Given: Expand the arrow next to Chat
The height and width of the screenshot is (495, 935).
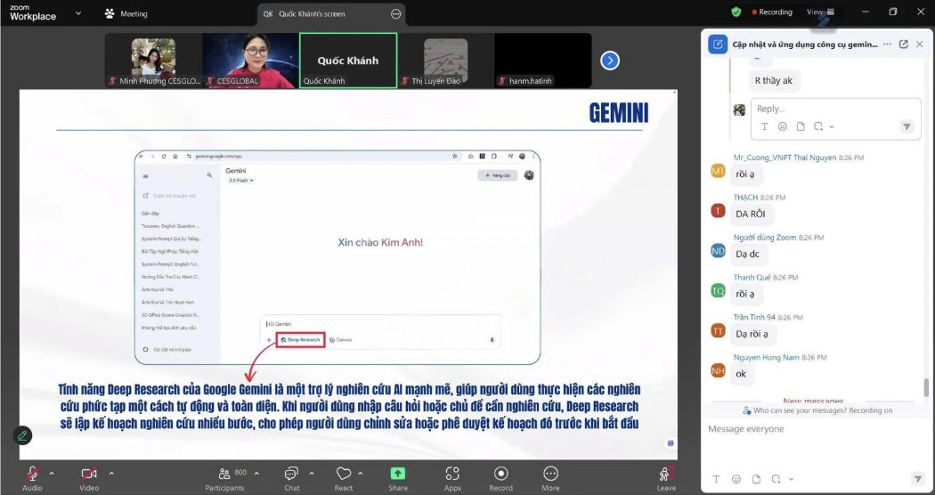Looking at the screenshot, I should tap(312, 474).
